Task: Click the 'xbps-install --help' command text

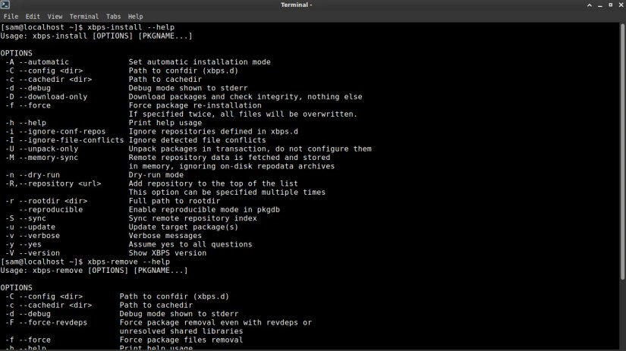Action: pos(131,27)
